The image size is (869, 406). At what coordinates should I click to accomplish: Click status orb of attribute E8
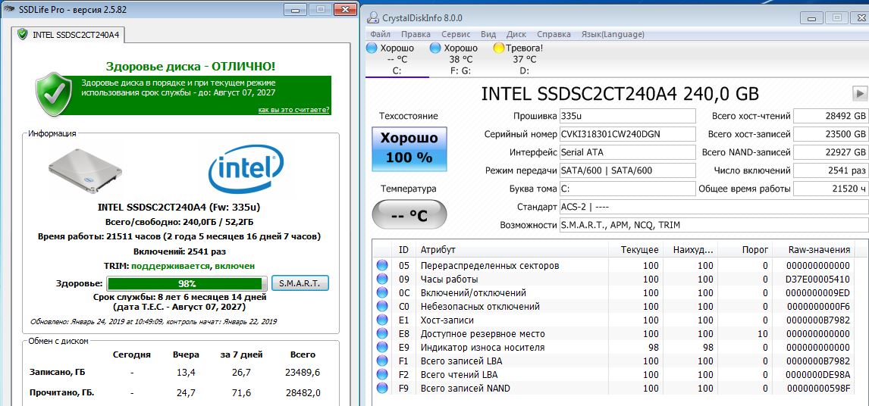coord(382,333)
